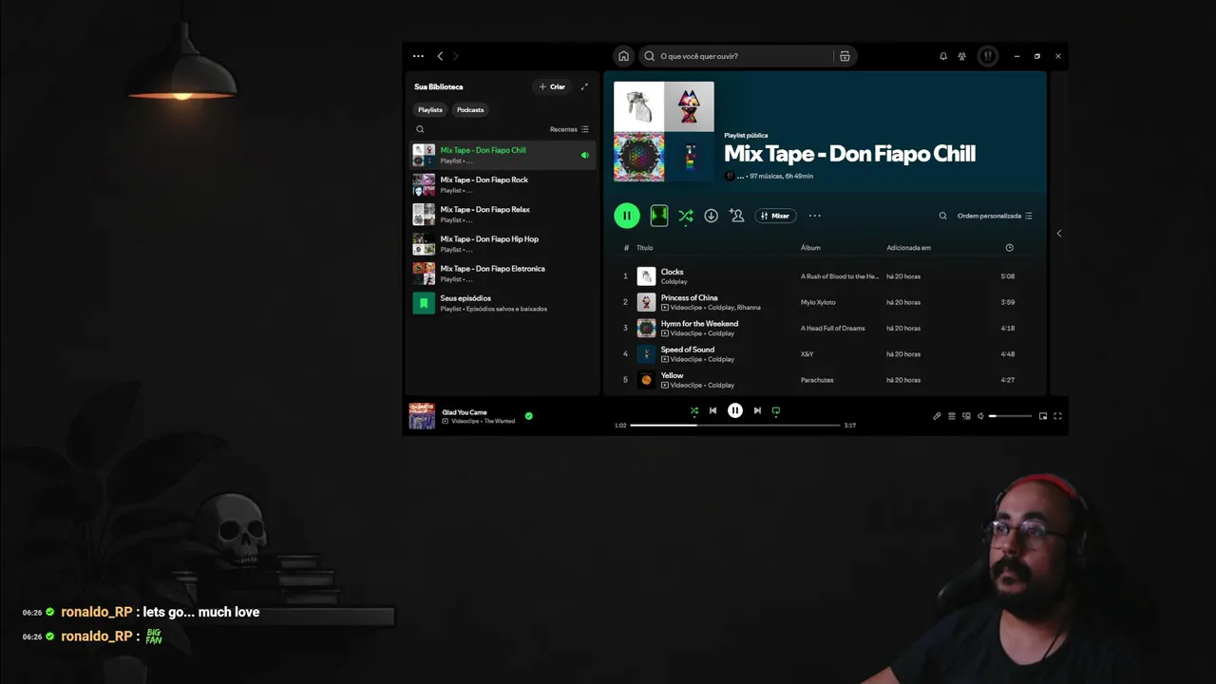Viewport: 1216px width, 684px height.
Task: Open the notifications bell
Action: tap(943, 56)
